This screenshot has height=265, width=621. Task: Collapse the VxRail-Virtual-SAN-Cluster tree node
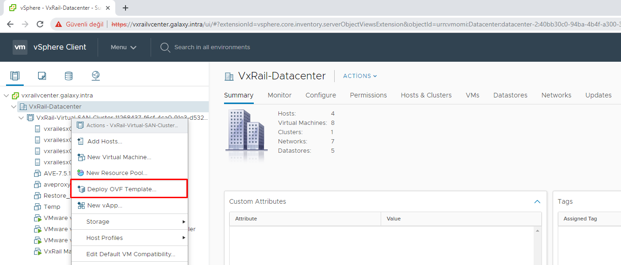[21, 118]
